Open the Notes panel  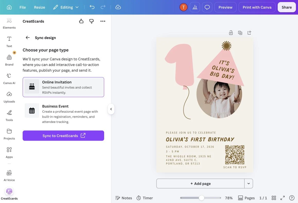[123, 198]
